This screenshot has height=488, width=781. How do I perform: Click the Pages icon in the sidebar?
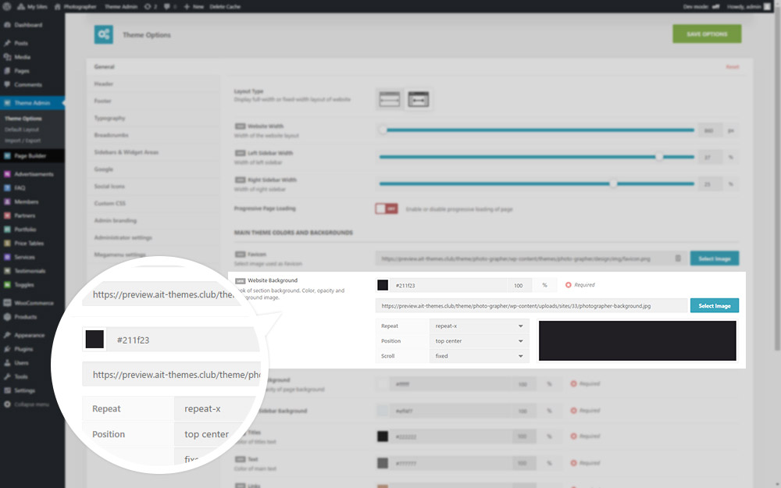coord(7,71)
